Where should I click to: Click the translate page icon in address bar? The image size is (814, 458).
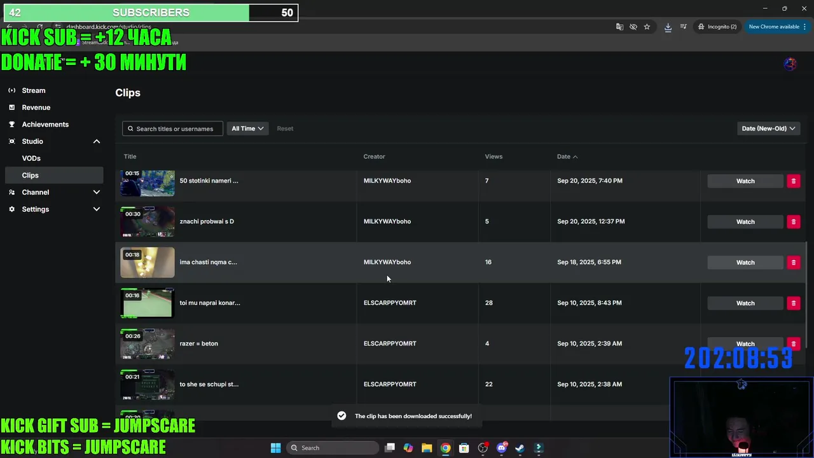(x=619, y=27)
